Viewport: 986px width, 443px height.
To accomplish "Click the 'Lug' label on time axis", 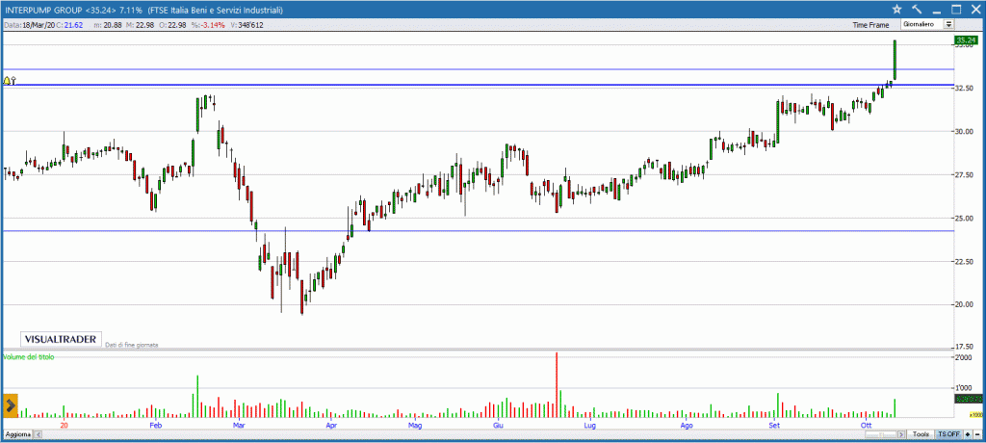I will 589,426.
